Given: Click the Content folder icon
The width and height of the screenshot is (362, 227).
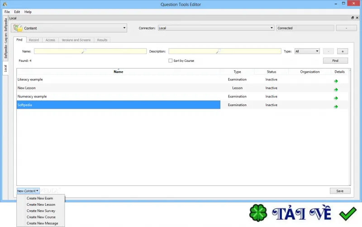Looking at the screenshot, I should coord(18,28).
